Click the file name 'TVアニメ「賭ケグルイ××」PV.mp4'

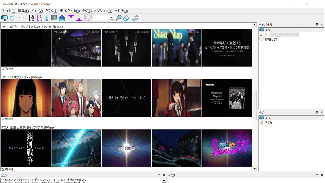click(x=22, y=77)
